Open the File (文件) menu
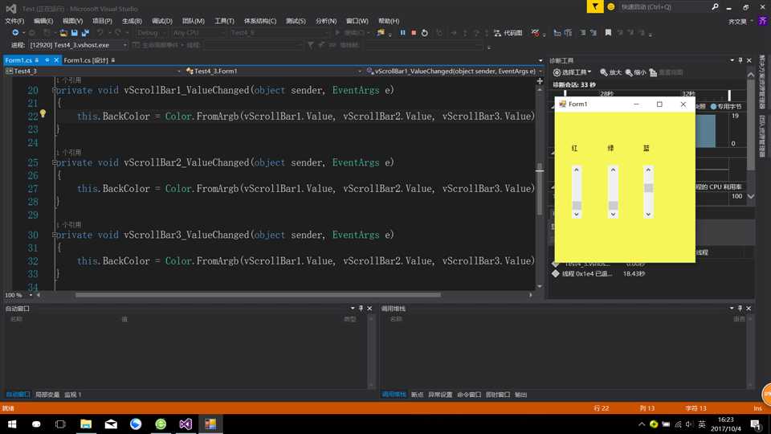Image resolution: width=771 pixels, height=434 pixels. click(x=14, y=21)
